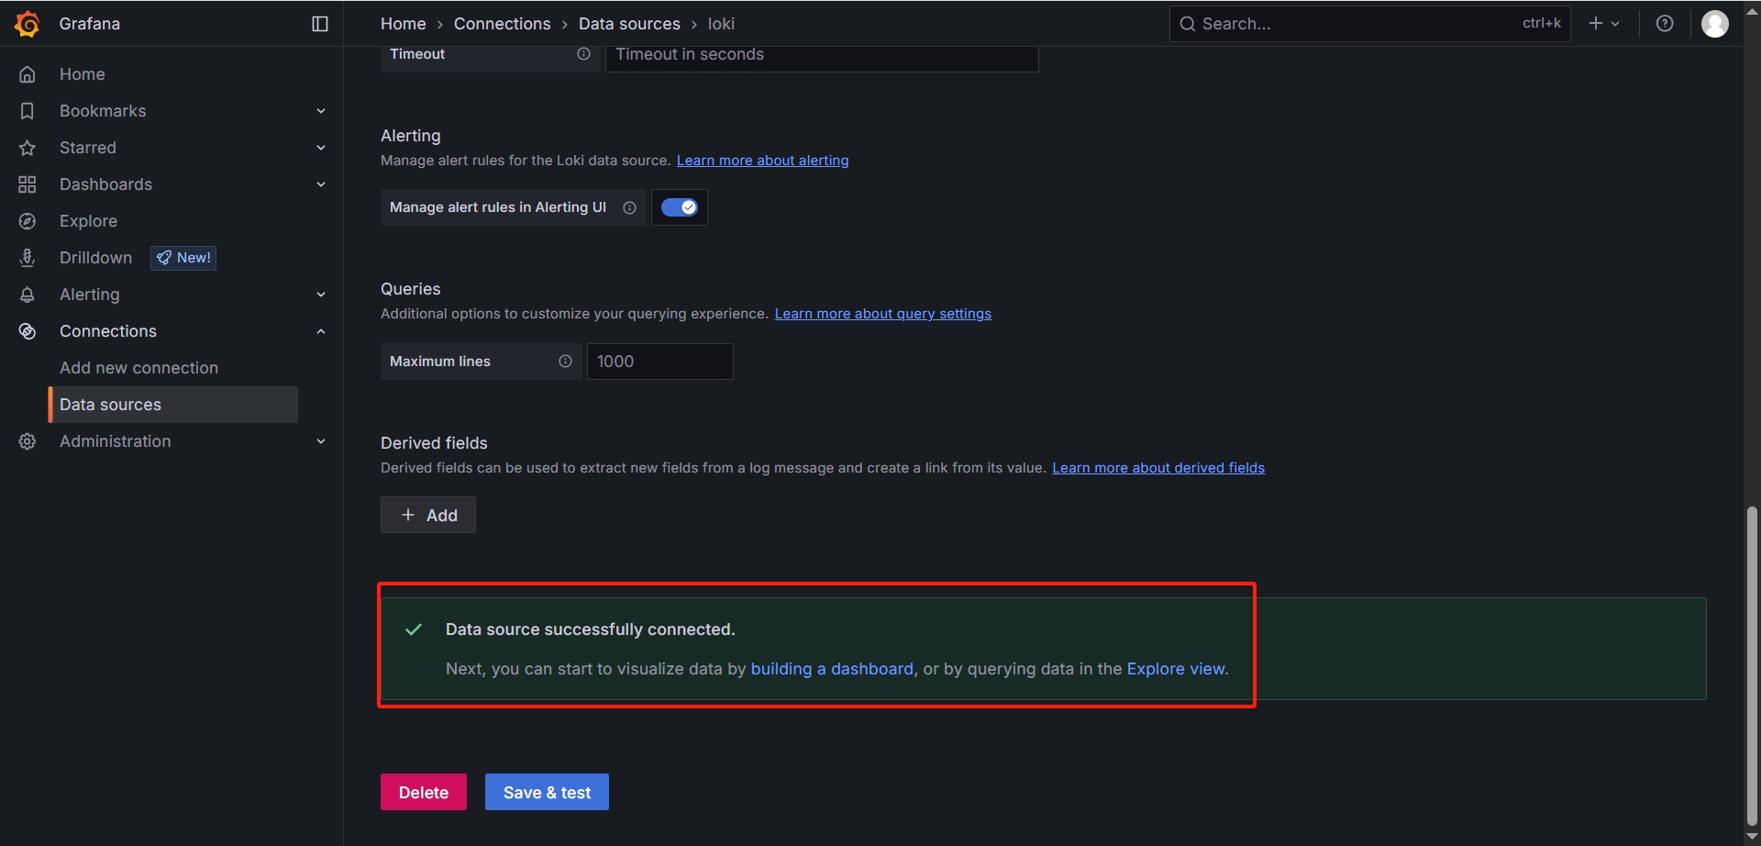Click info icon next to Maximum lines
The image size is (1761, 846).
point(565,362)
